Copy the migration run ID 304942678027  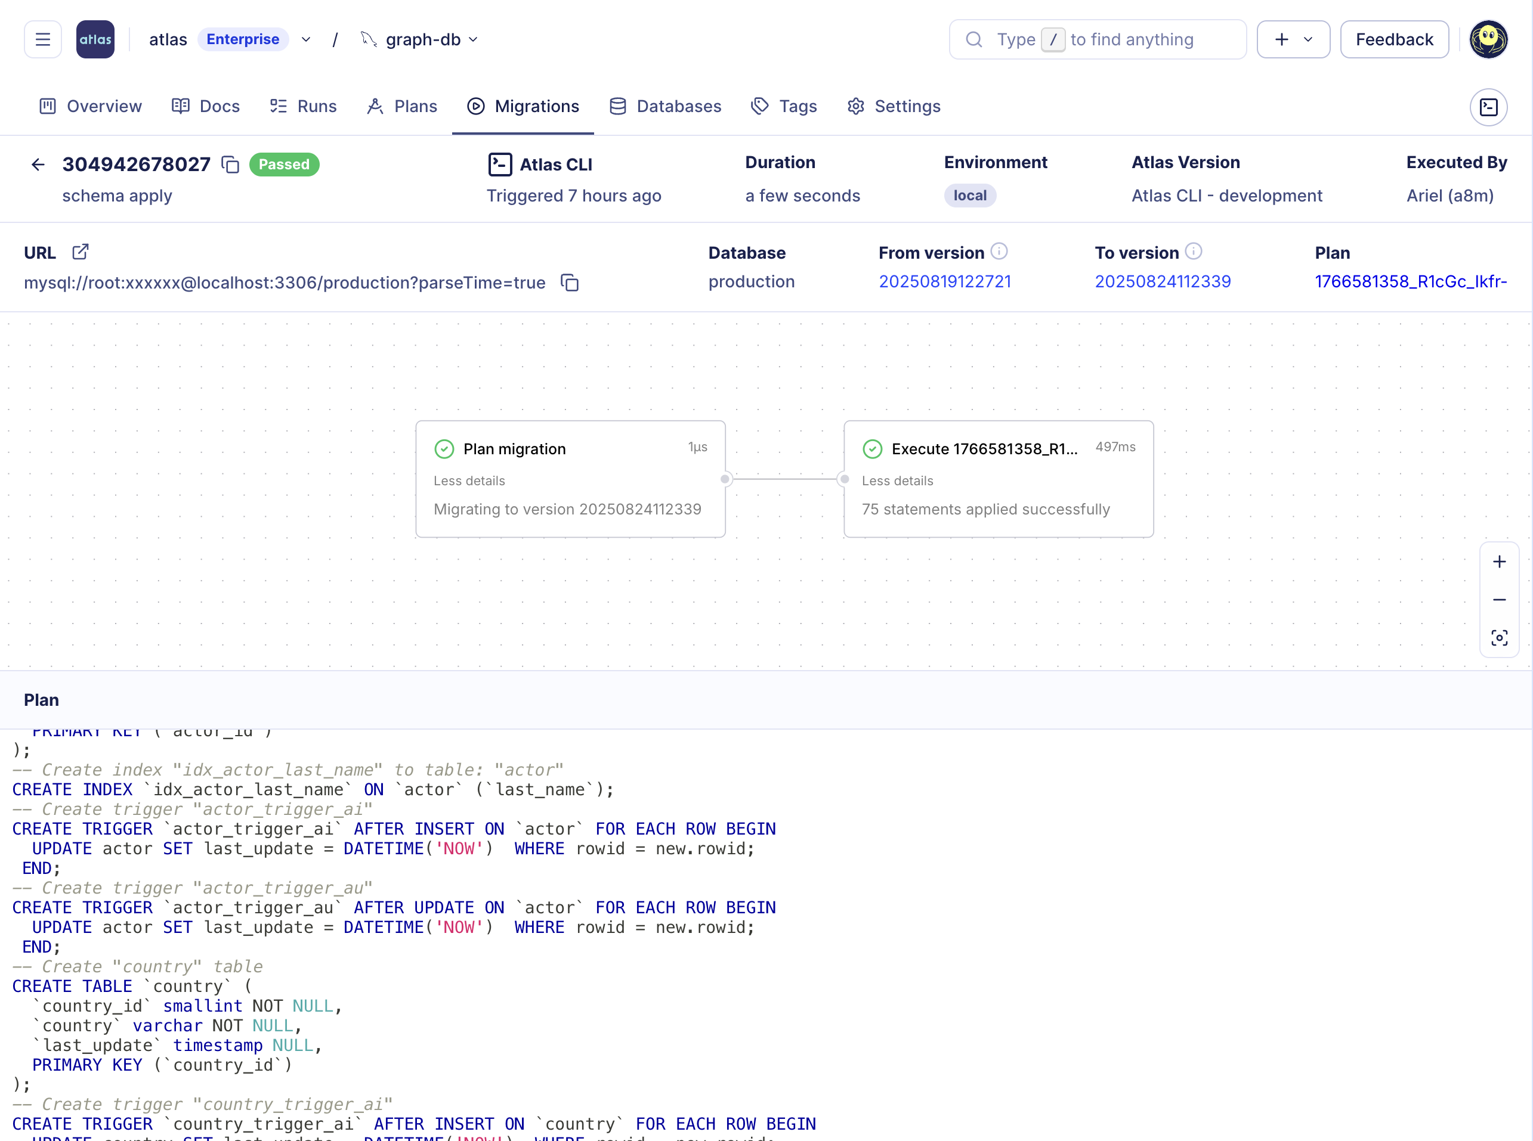point(230,165)
